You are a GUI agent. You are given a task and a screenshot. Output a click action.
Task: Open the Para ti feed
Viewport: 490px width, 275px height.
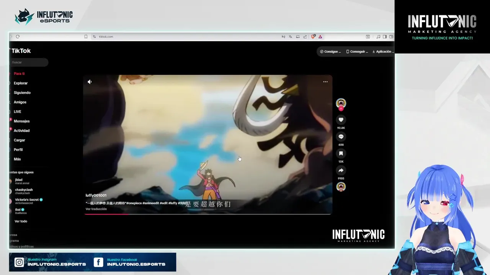tap(19, 74)
